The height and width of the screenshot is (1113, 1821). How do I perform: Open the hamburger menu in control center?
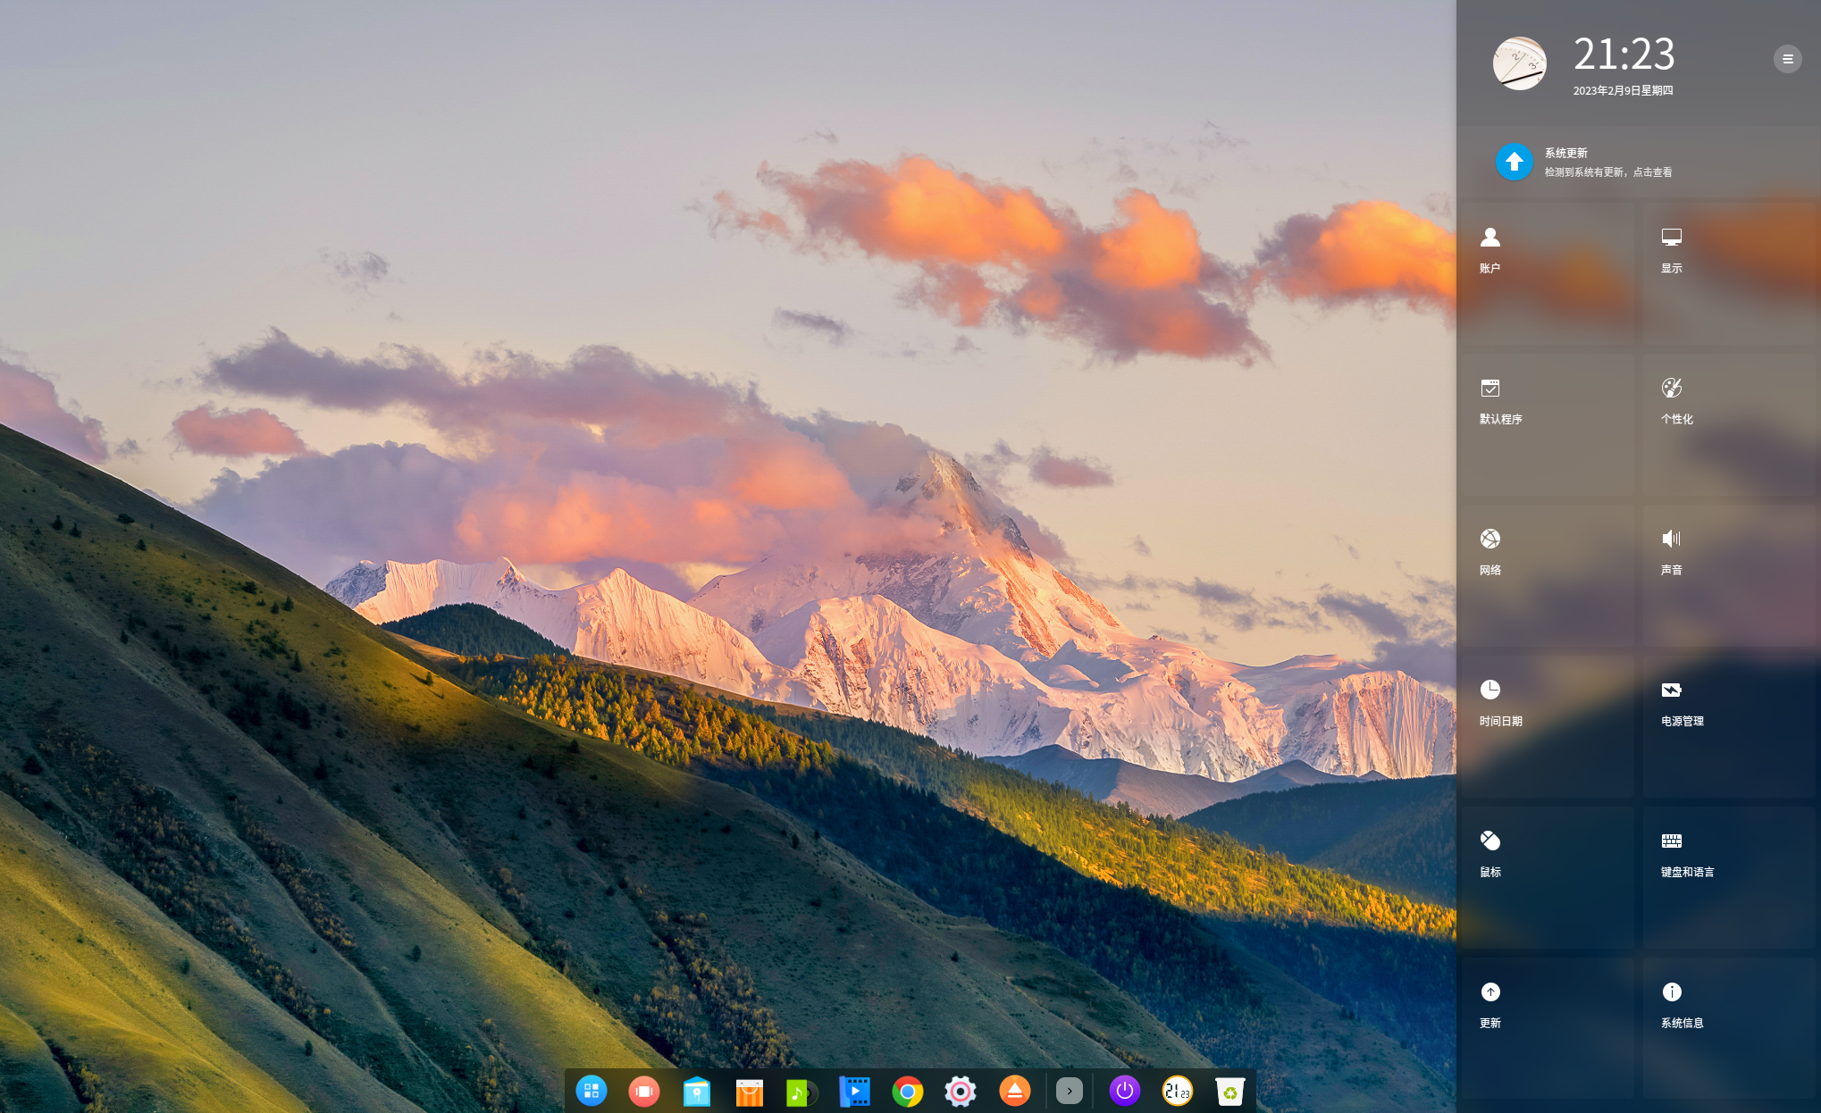pyautogui.click(x=1787, y=59)
